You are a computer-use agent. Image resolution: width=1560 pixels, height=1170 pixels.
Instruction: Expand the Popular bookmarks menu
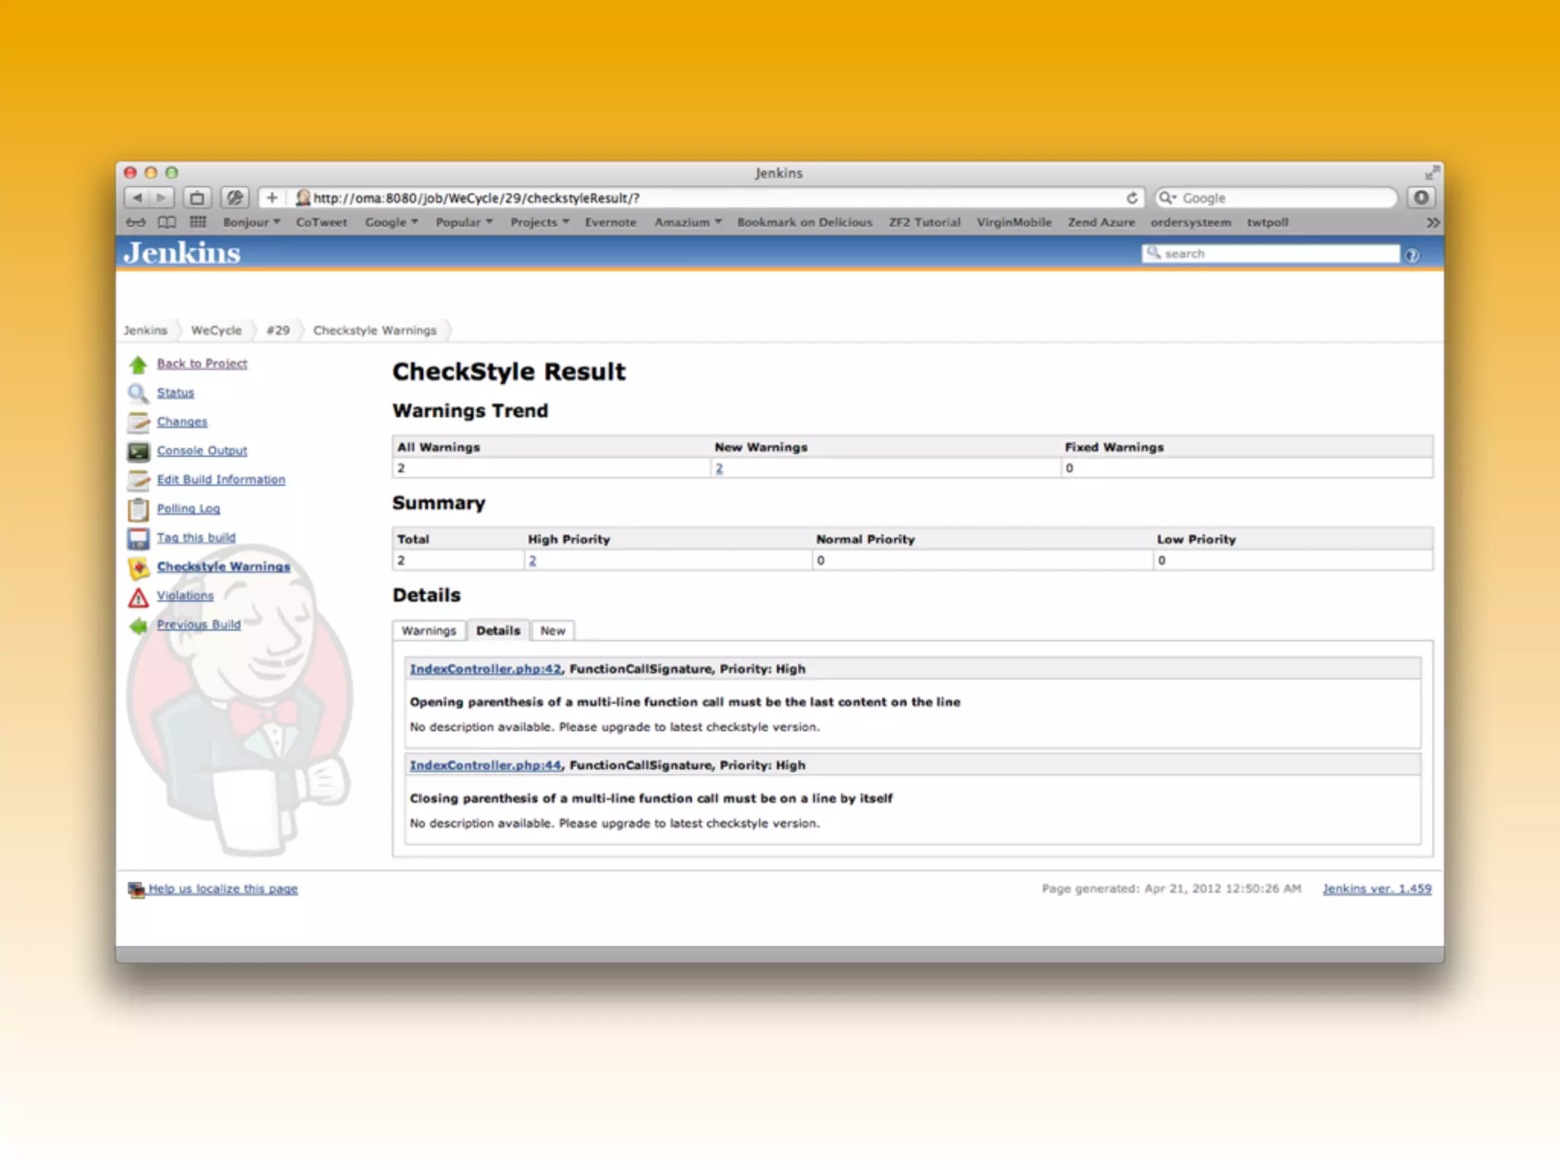tap(463, 222)
